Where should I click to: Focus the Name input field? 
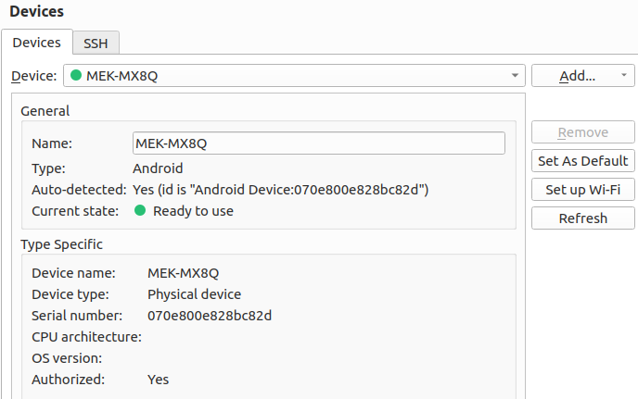319,143
